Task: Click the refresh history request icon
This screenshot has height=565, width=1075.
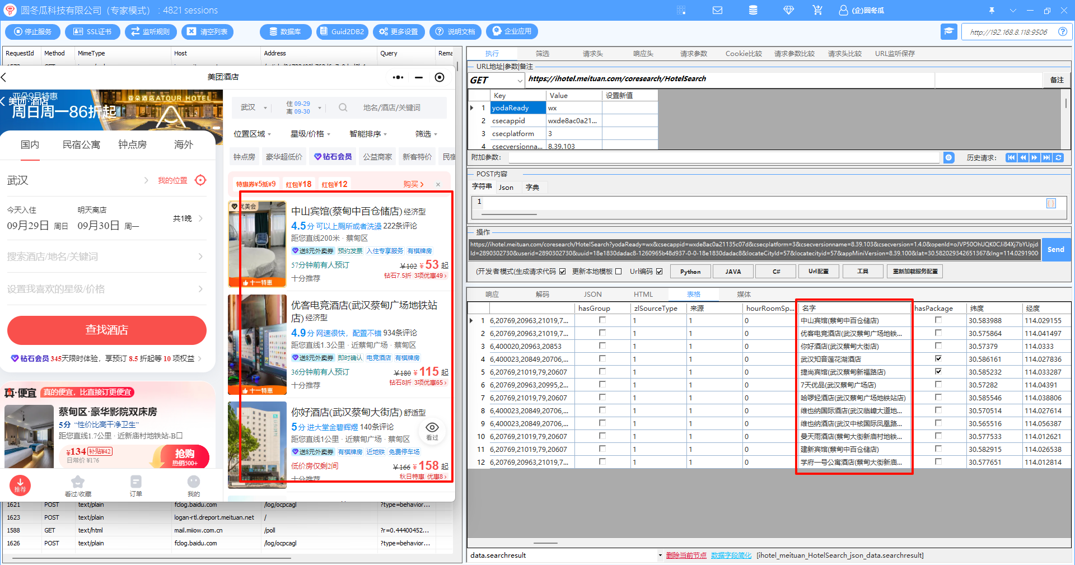Action: 1058,157
